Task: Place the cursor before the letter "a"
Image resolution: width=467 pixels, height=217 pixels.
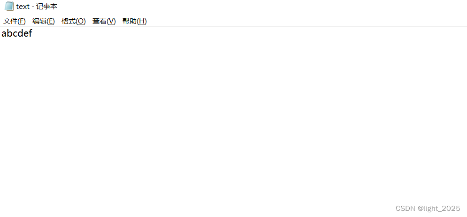Action: coord(1,33)
